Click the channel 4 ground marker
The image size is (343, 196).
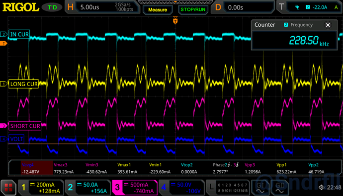point(3,139)
